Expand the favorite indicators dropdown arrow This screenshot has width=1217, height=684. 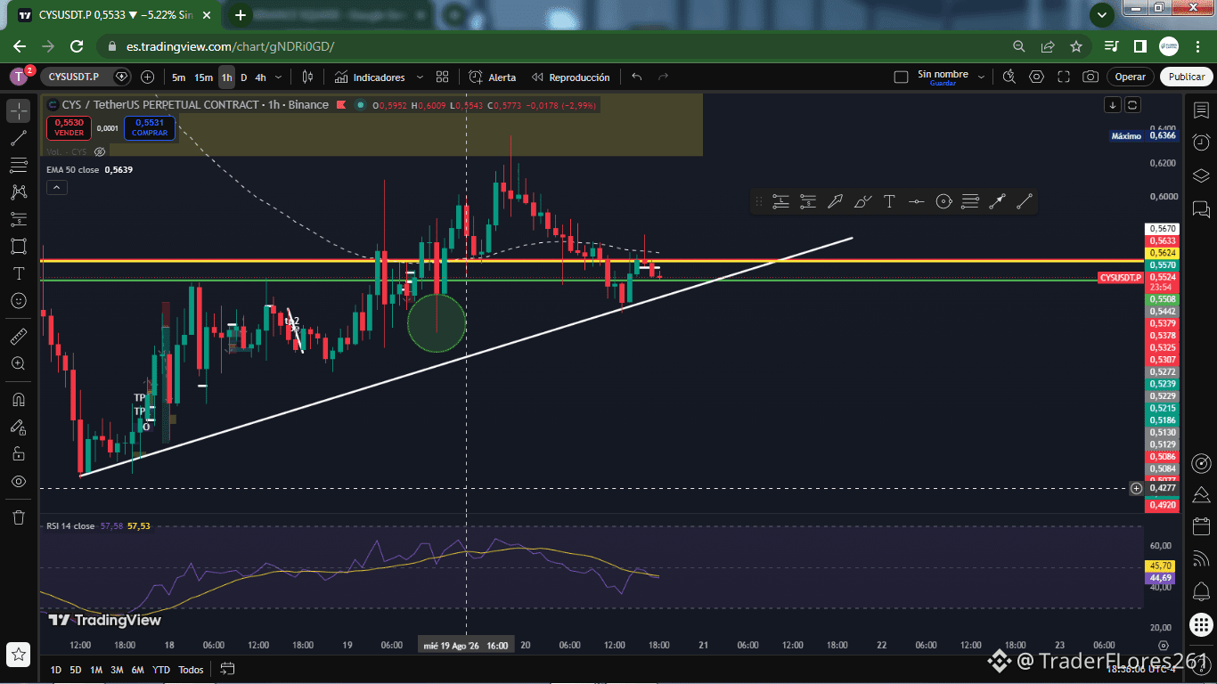pyautogui.click(x=419, y=77)
